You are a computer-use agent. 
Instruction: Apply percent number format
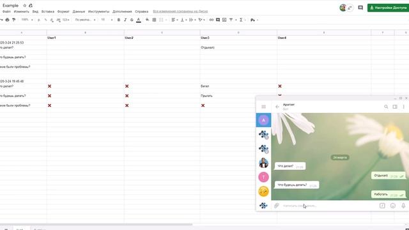pyautogui.click(x=45, y=20)
